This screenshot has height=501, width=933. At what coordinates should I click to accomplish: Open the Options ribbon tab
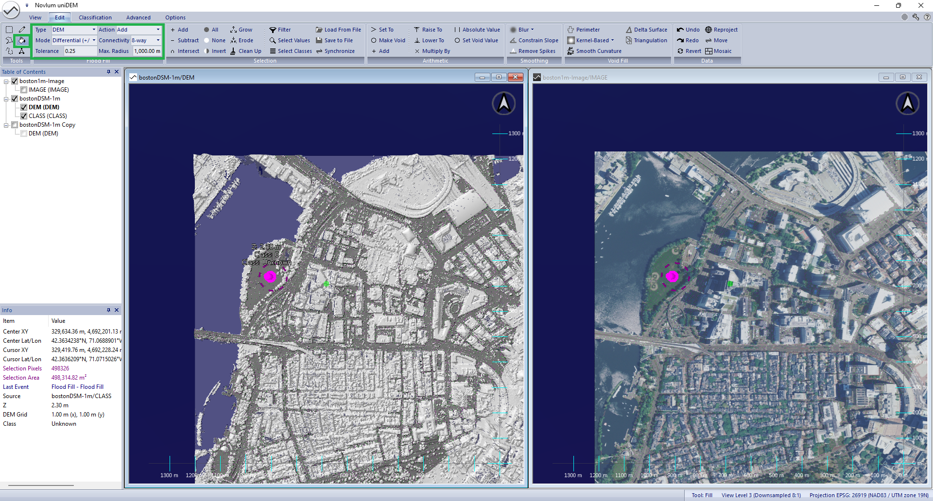(175, 17)
